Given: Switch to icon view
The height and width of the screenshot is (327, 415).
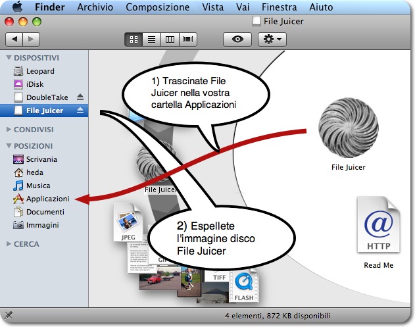Looking at the screenshot, I should (x=134, y=39).
